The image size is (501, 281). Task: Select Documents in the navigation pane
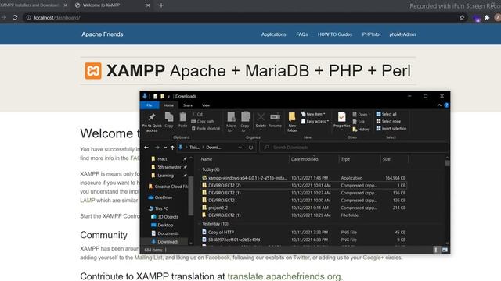click(x=165, y=233)
